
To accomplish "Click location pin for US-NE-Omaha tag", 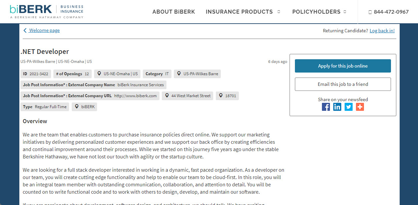I will tap(99, 74).
